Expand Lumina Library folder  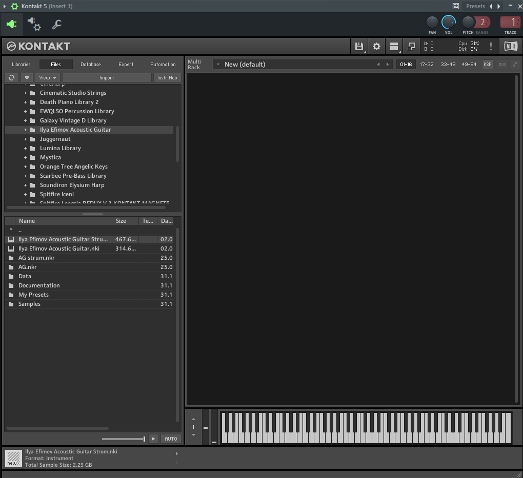(x=25, y=149)
